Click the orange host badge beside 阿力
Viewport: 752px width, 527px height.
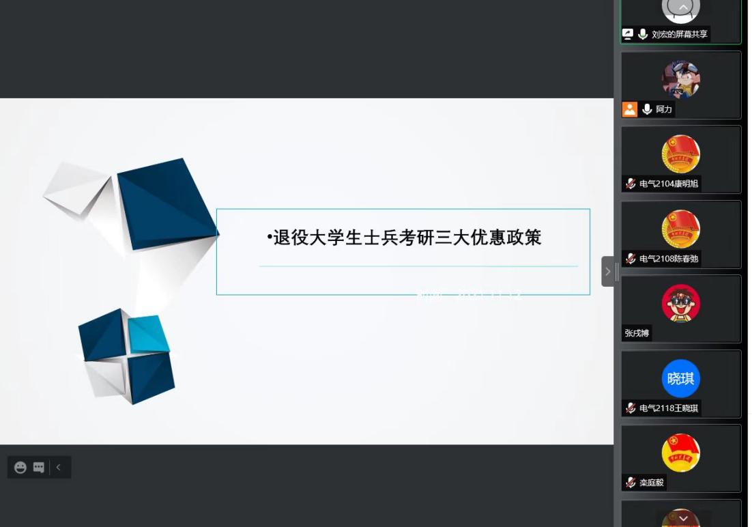629,109
